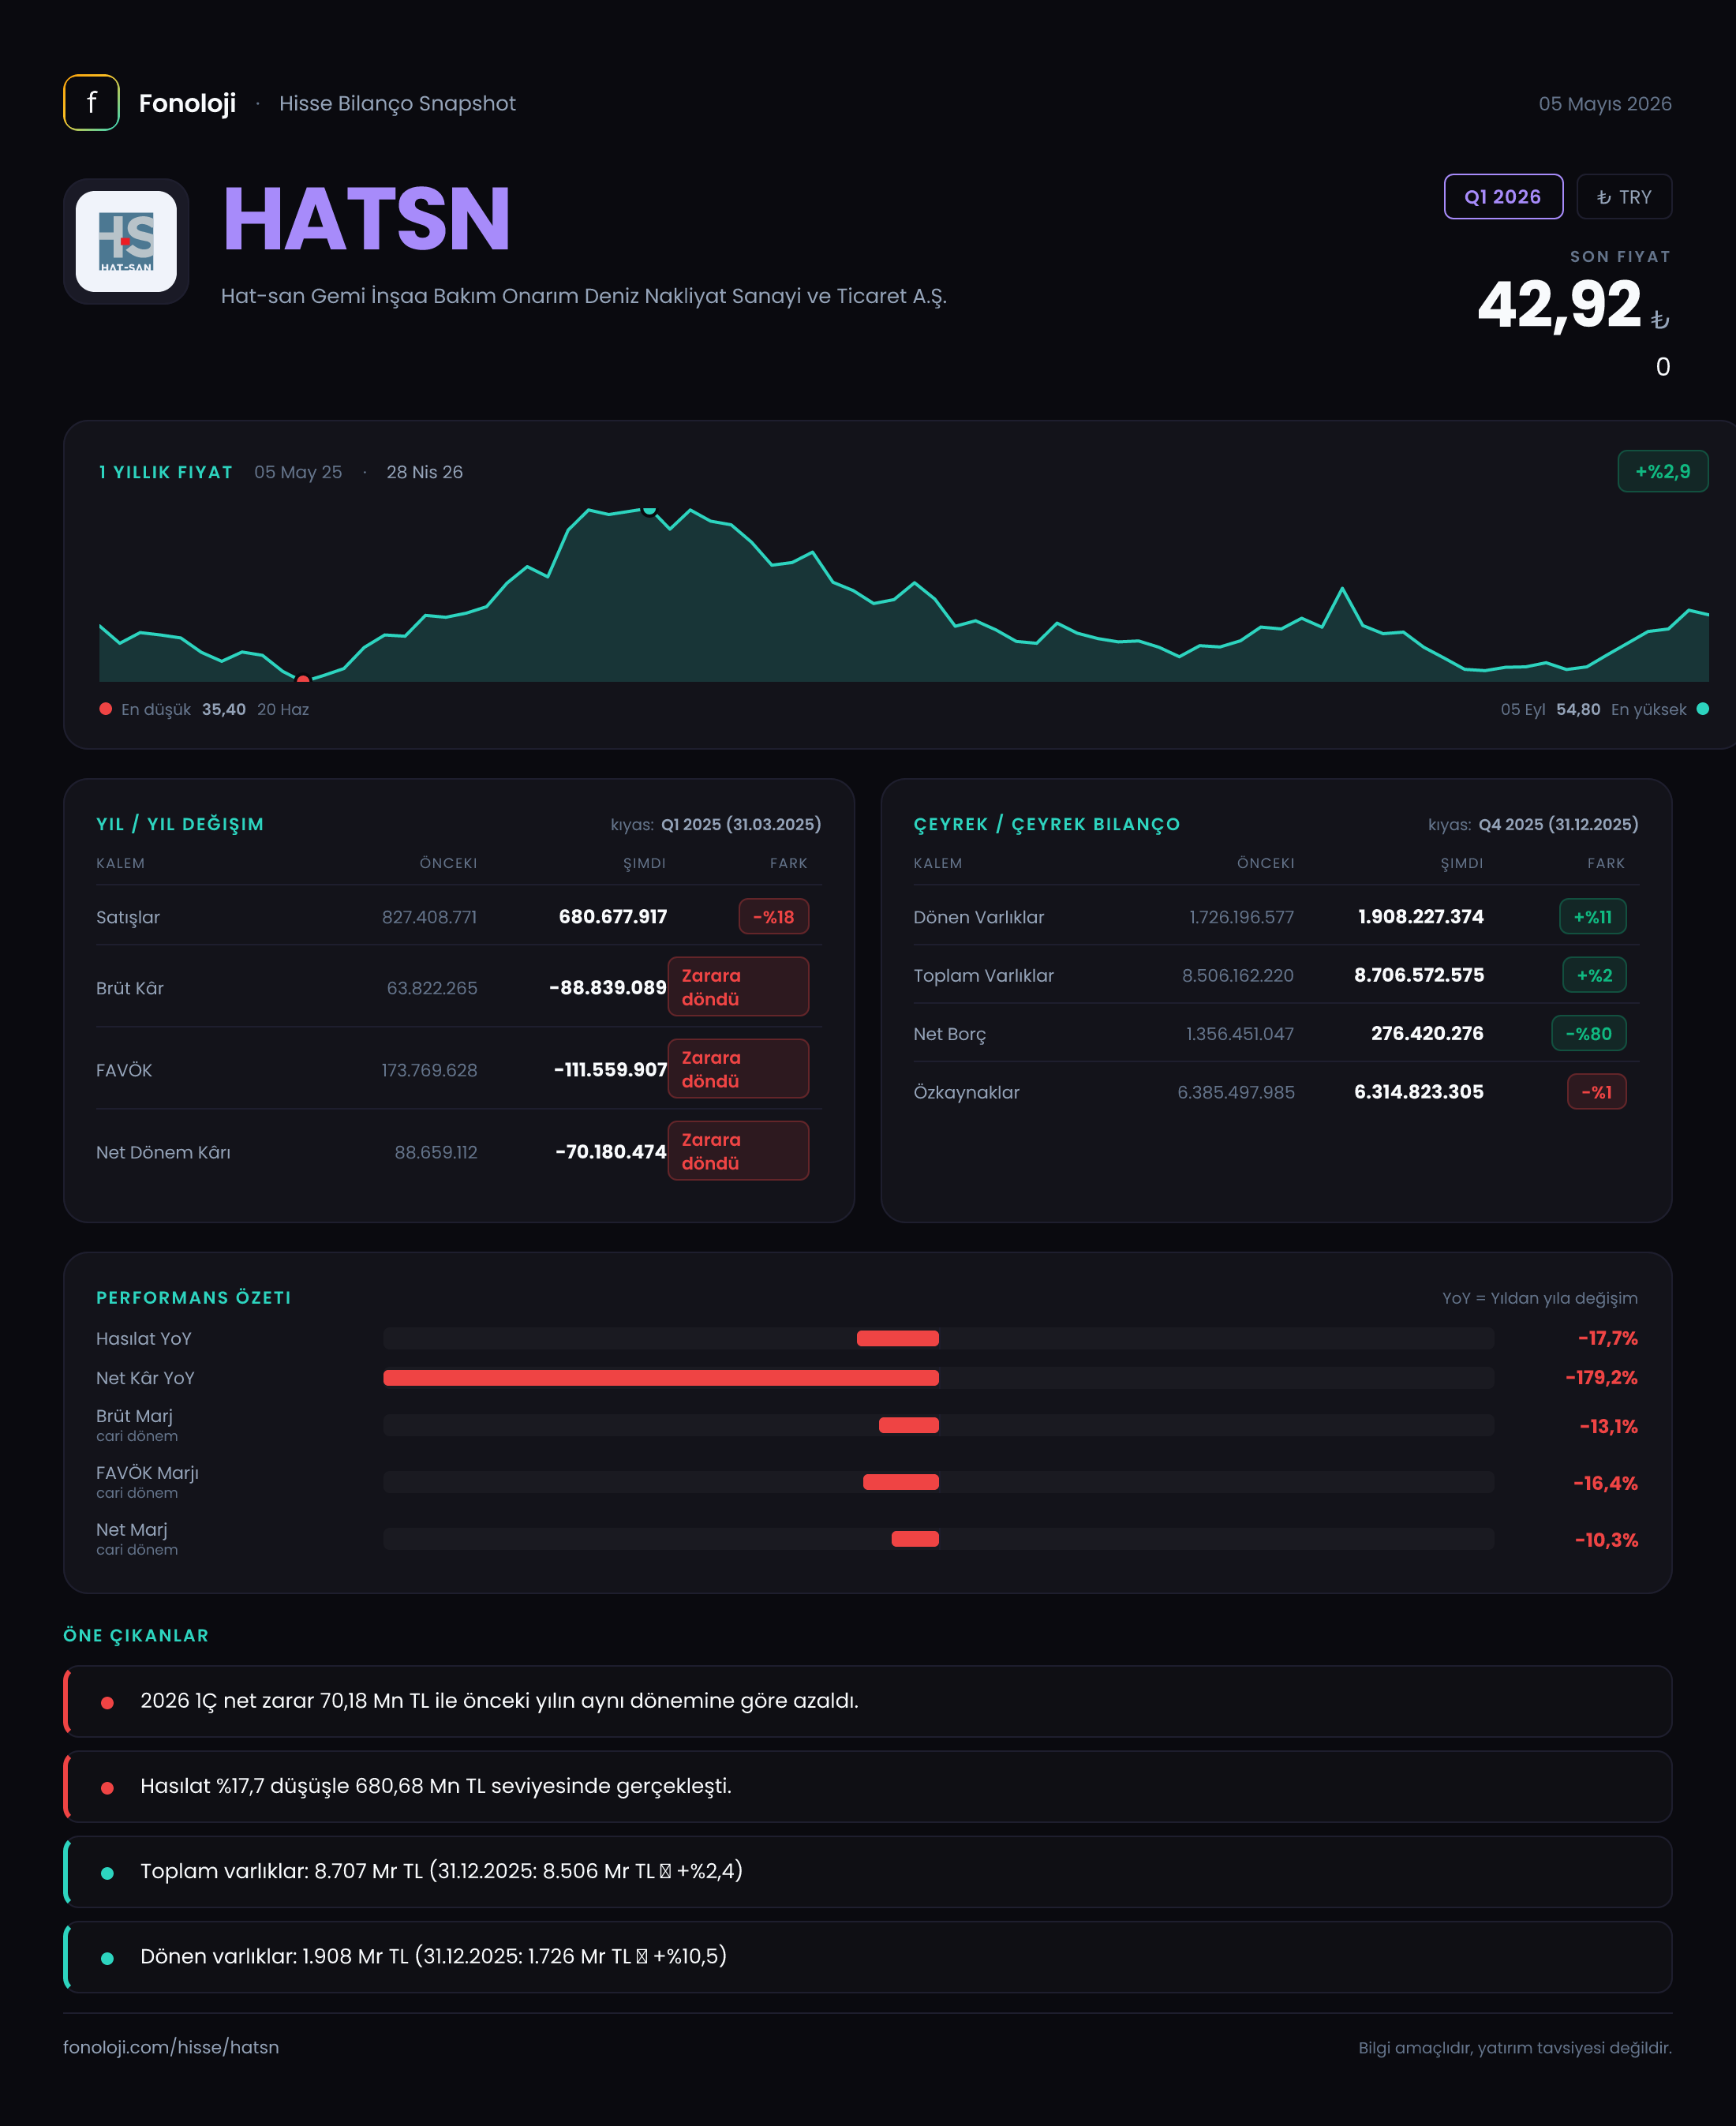Image resolution: width=1736 pixels, height=2126 pixels.
Task: Click 'Zarara döndü' badge in FAVÖK row
Action: 738,1069
